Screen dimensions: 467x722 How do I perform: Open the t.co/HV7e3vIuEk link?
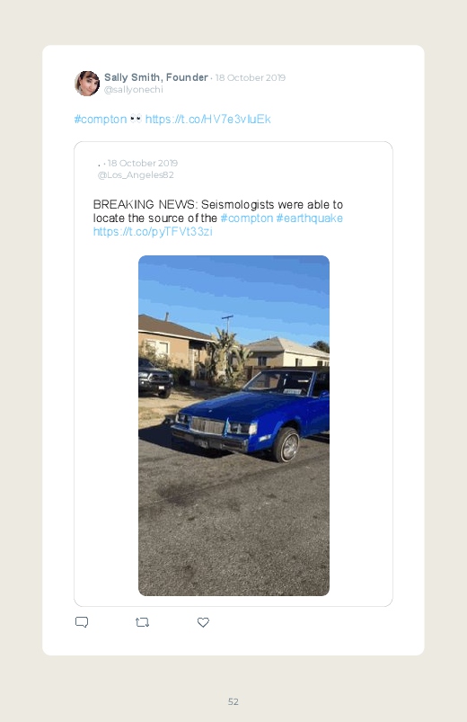pos(208,120)
